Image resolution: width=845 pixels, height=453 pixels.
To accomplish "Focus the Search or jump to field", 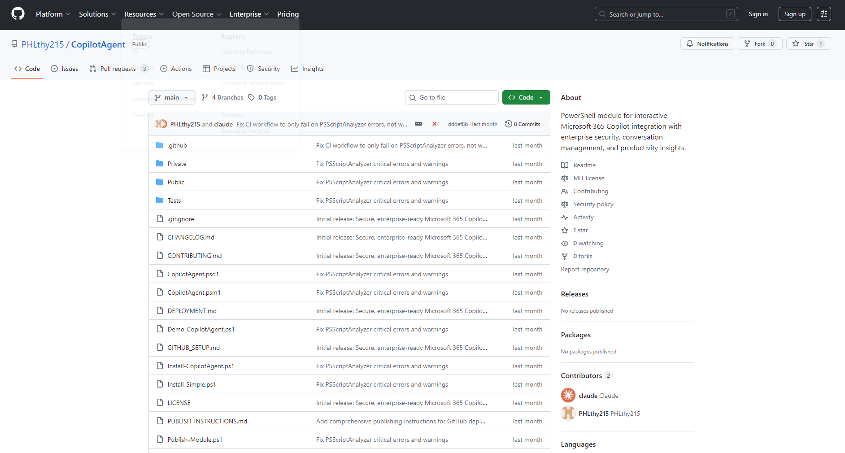I will coord(666,14).
